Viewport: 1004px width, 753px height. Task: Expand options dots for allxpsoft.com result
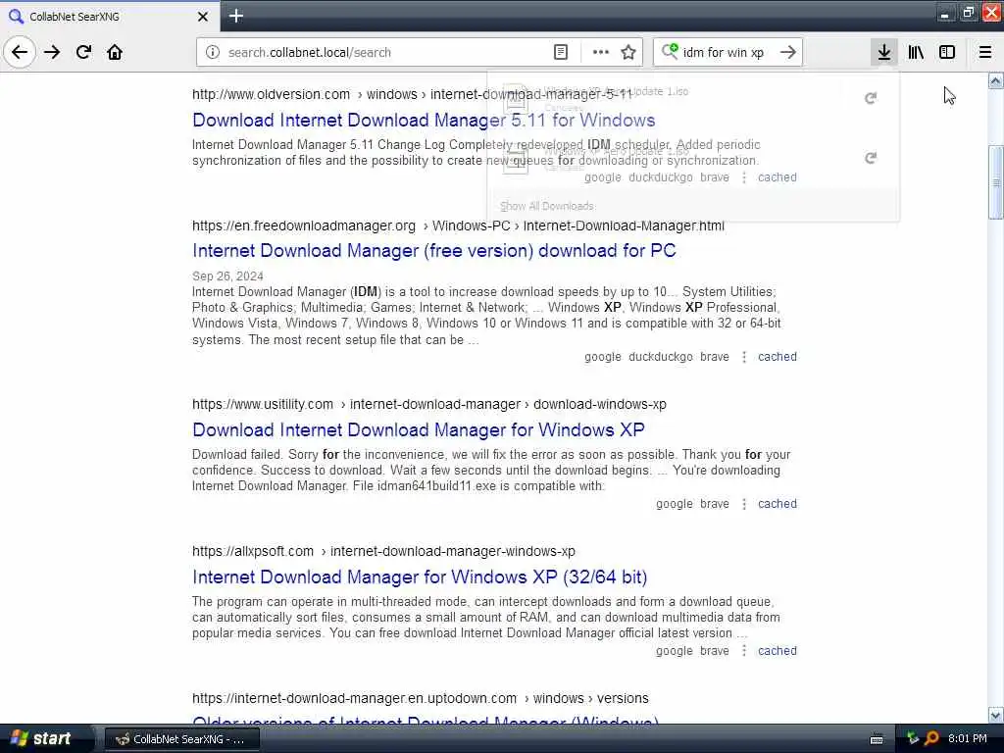744,651
